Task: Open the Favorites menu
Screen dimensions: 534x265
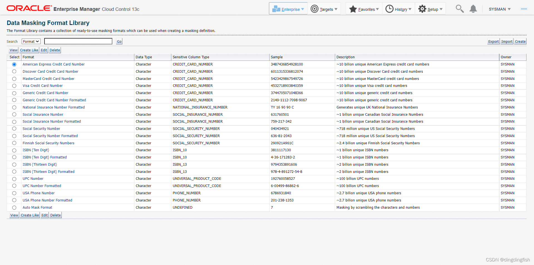Action: (364, 9)
